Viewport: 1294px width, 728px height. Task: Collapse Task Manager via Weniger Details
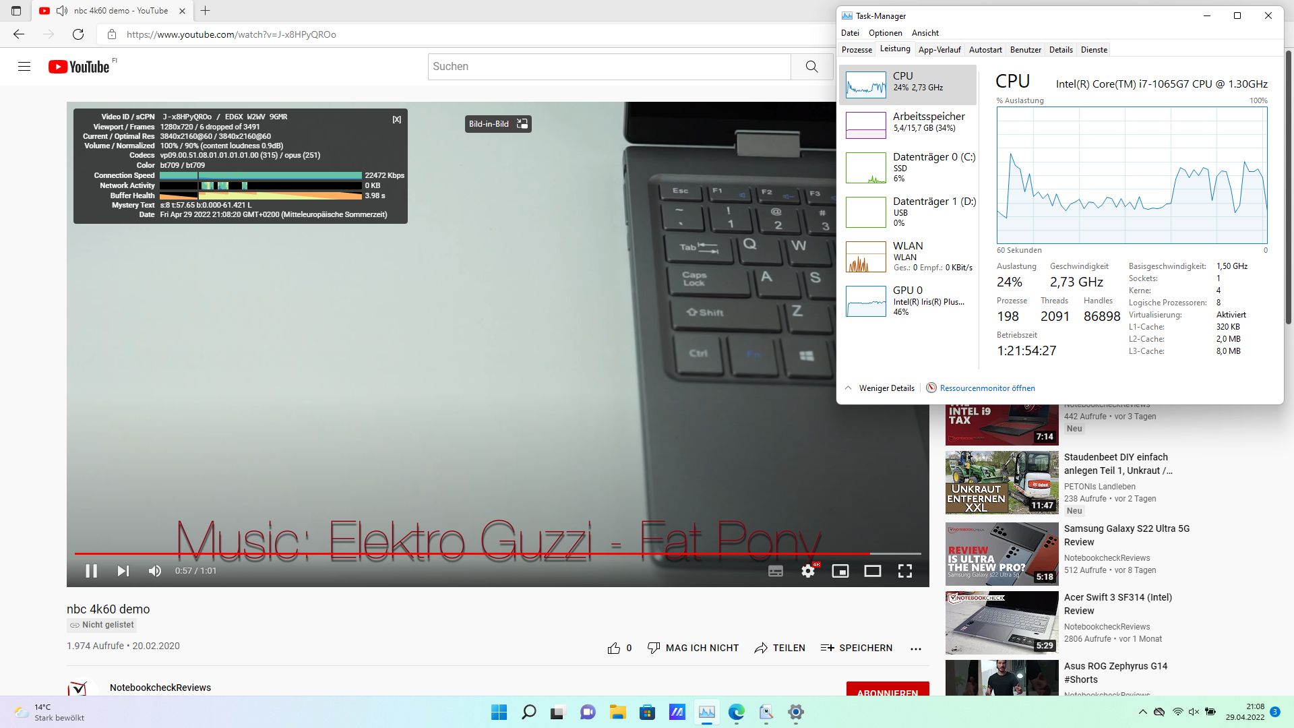[880, 388]
